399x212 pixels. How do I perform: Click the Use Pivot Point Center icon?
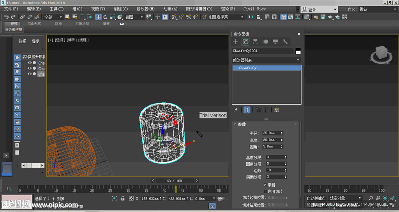(149, 17)
